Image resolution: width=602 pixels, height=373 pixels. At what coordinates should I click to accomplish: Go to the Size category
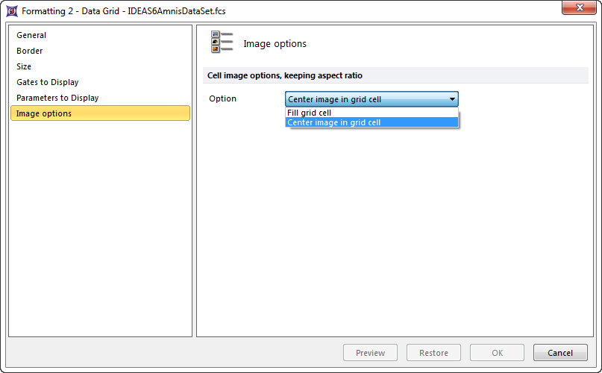pyautogui.click(x=24, y=66)
